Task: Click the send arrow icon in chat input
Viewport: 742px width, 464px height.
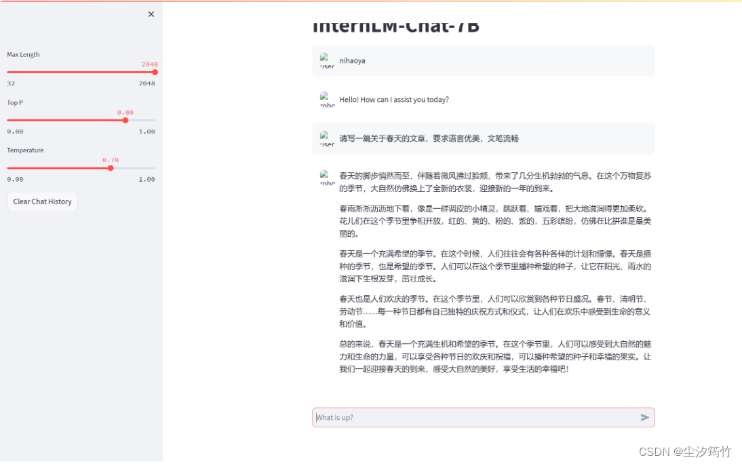Action: [x=644, y=418]
